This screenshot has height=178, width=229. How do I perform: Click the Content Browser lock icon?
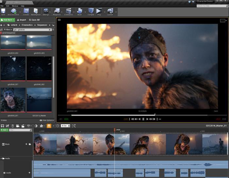click(53, 25)
